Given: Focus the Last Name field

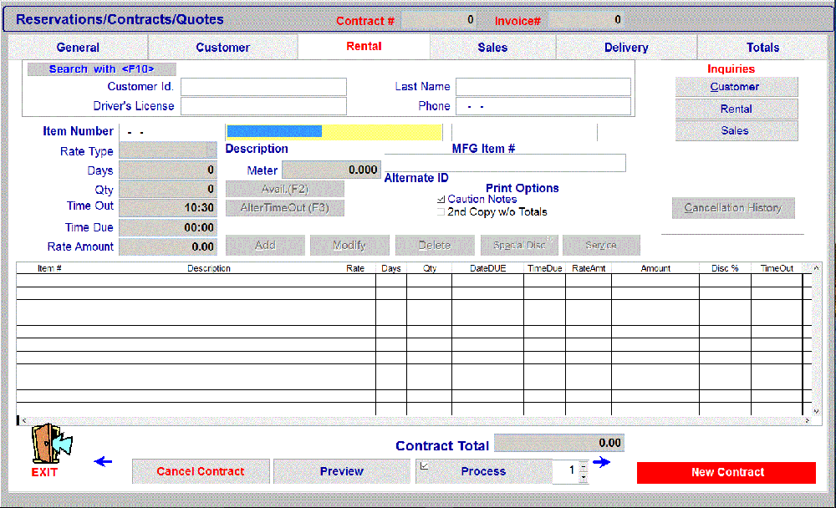Looking at the screenshot, I should (x=543, y=87).
